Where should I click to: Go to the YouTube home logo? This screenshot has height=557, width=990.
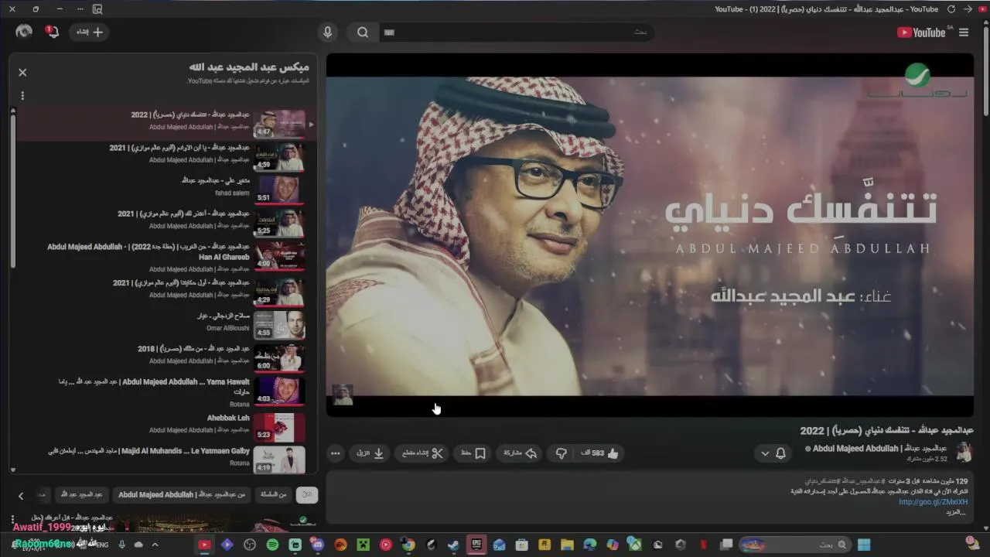(922, 32)
